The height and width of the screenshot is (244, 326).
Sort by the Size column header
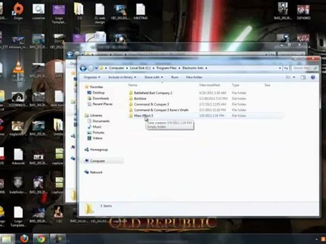point(268,85)
